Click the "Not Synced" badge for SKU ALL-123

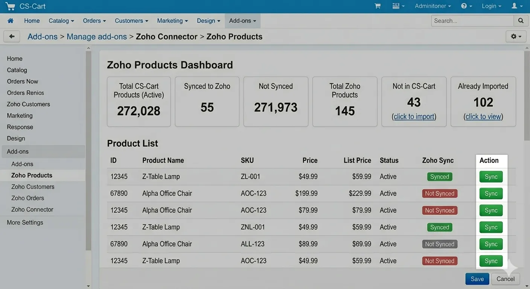[440, 244]
